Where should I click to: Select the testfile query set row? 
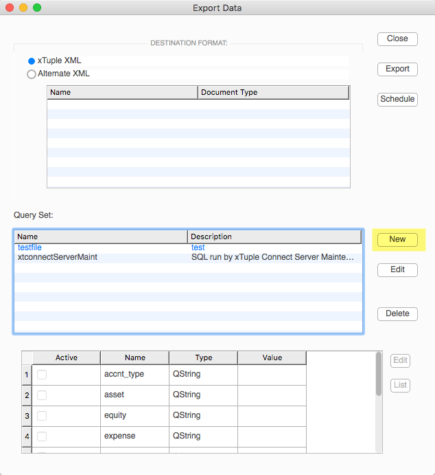(188, 247)
